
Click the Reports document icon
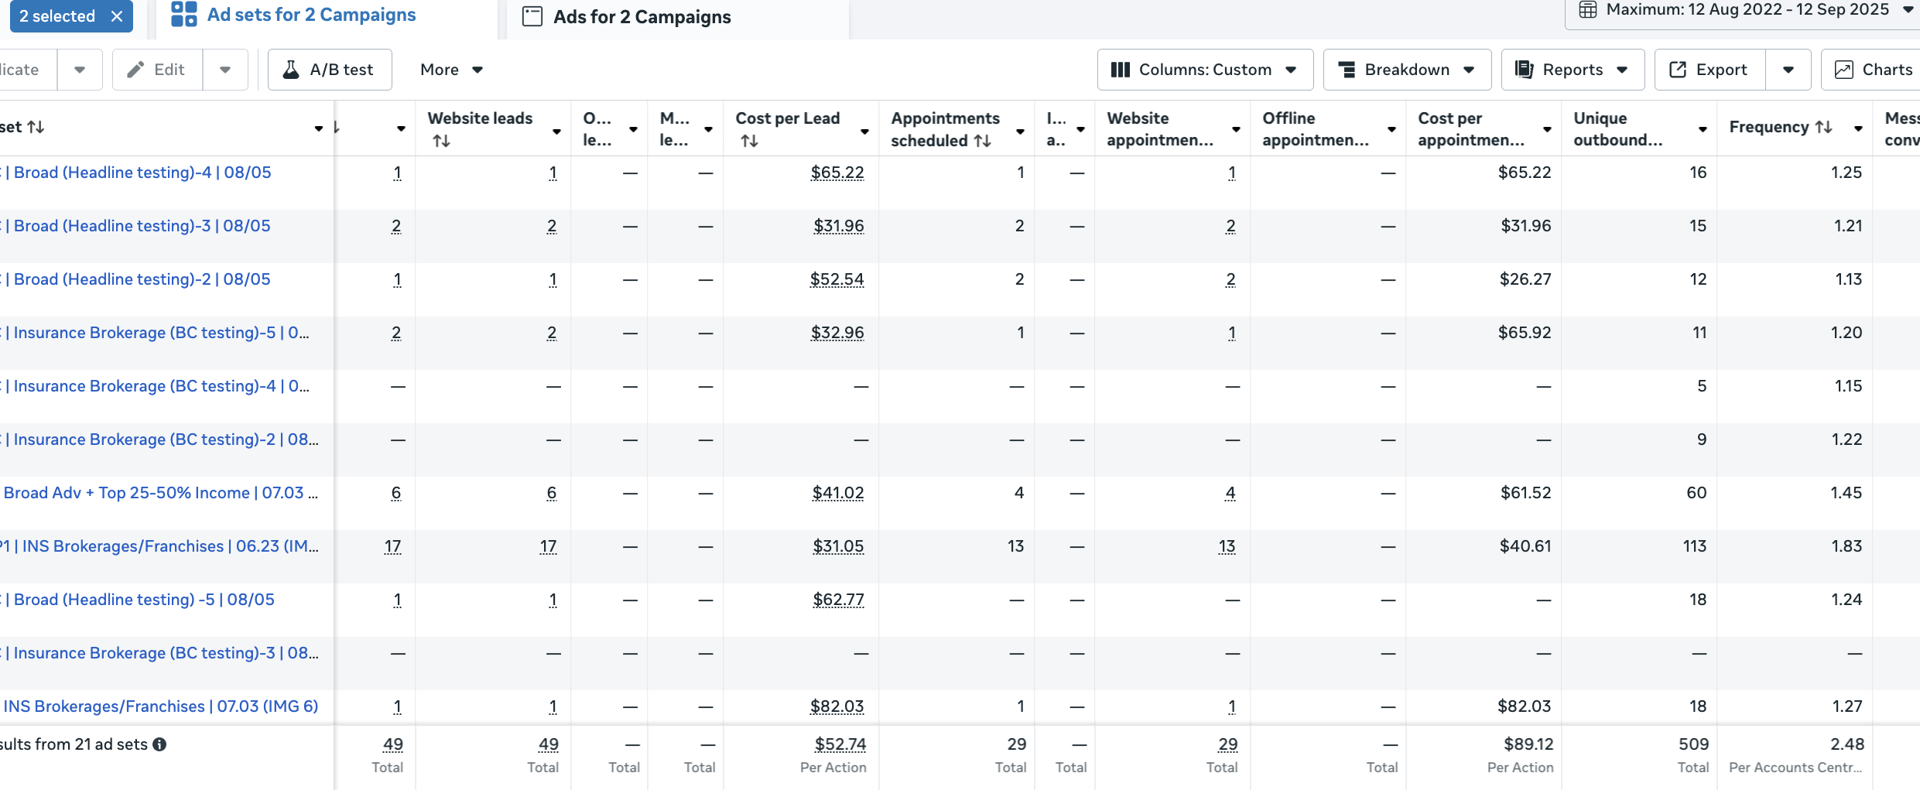1524,70
